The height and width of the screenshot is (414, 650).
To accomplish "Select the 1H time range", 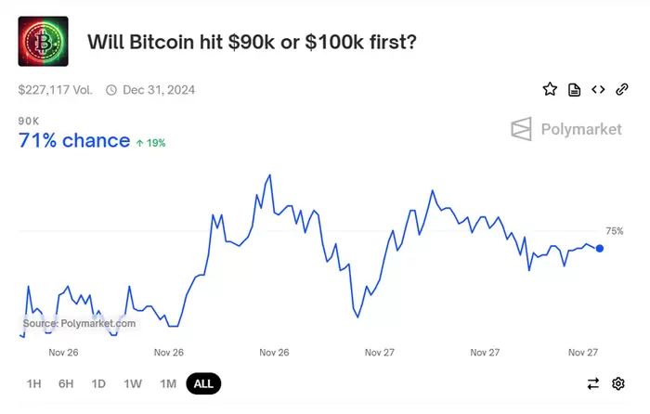I will (x=33, y=383).
